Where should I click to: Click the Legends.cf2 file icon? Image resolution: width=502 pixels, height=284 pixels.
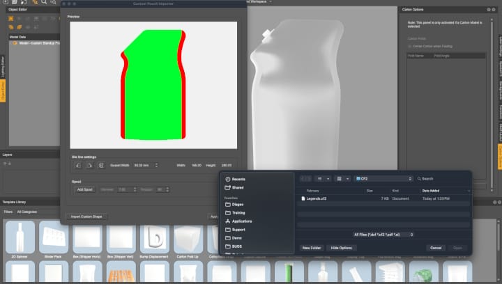coord(303,198)
